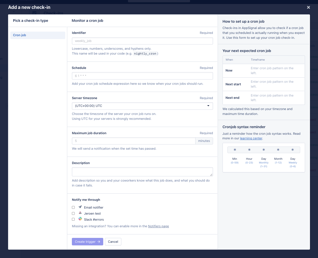This screenshot has height=258, width=318.
Task: Enable the Email notifier checkbox
Action: (x=73, y=207)
